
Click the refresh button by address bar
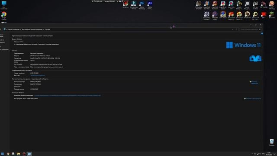coord(237,29)
